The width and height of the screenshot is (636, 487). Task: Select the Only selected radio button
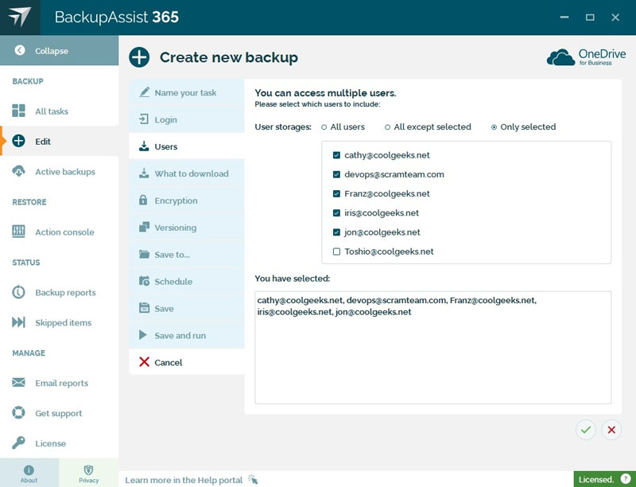[x=494, y=127]
